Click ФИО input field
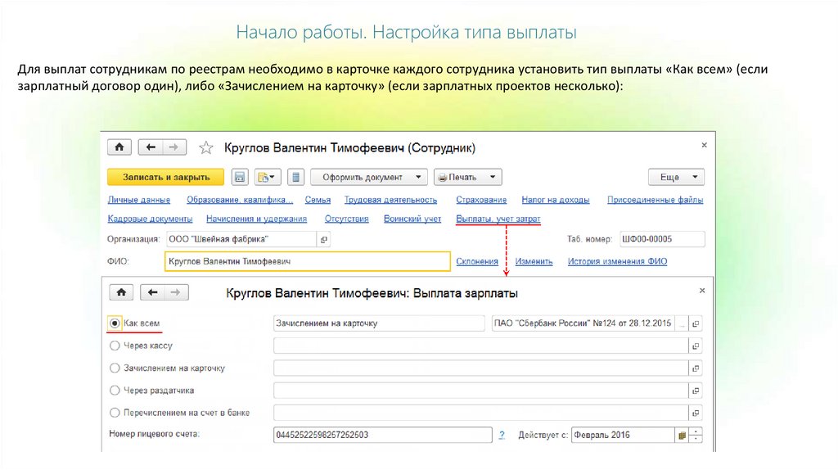This screenshot has width=838, height=470. click(x=308, y=261)
